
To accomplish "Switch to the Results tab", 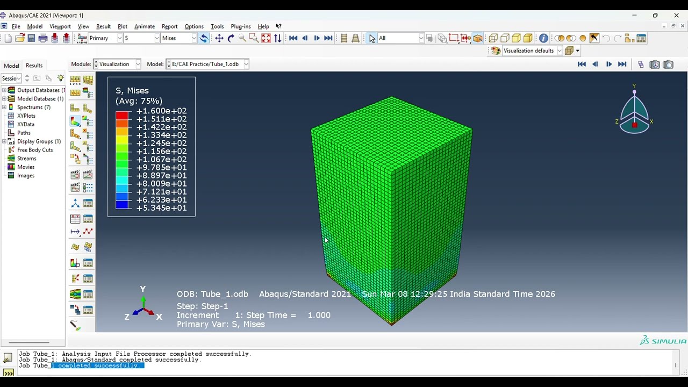I will [x=34, y=66].
